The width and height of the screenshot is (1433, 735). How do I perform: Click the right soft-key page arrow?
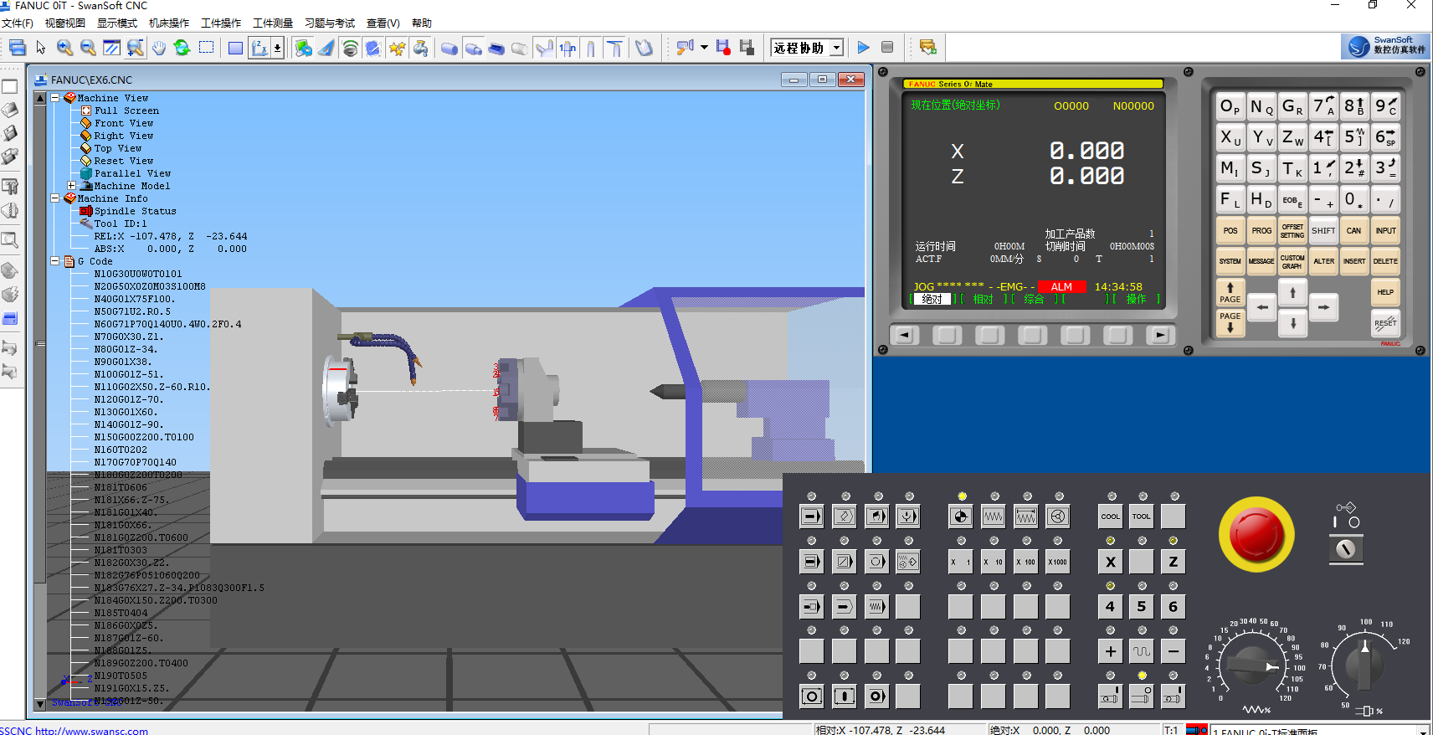coord(1160,336)
